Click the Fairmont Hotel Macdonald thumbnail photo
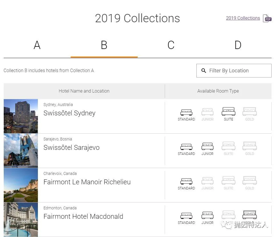This screenshot has height=237, width=277. coord(21,219)
